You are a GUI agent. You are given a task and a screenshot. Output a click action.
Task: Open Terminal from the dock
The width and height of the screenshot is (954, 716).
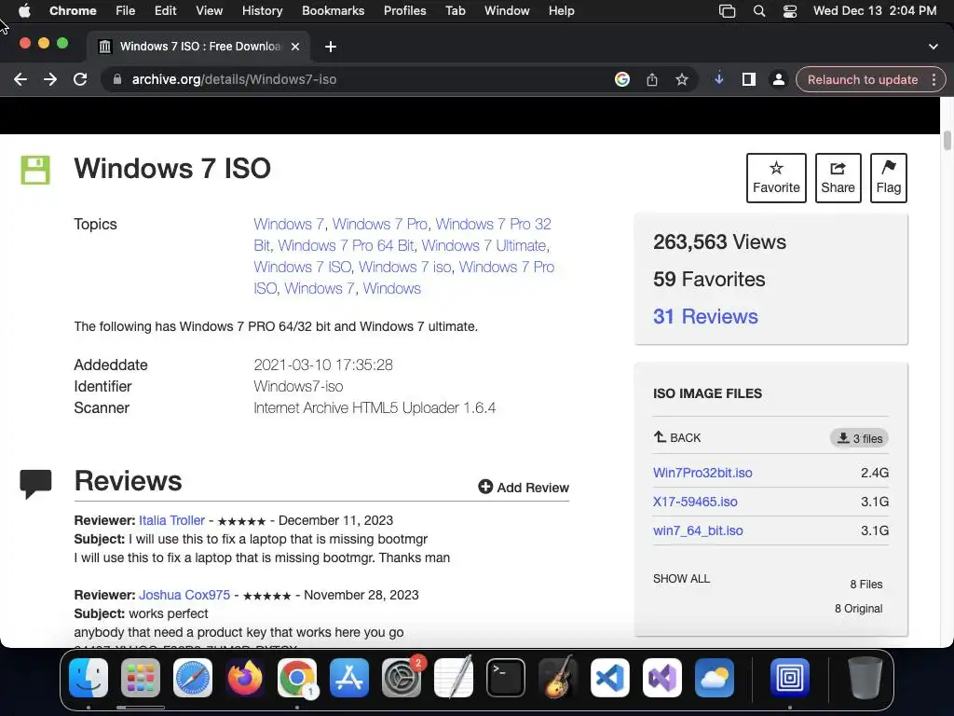tap(506, 678)
